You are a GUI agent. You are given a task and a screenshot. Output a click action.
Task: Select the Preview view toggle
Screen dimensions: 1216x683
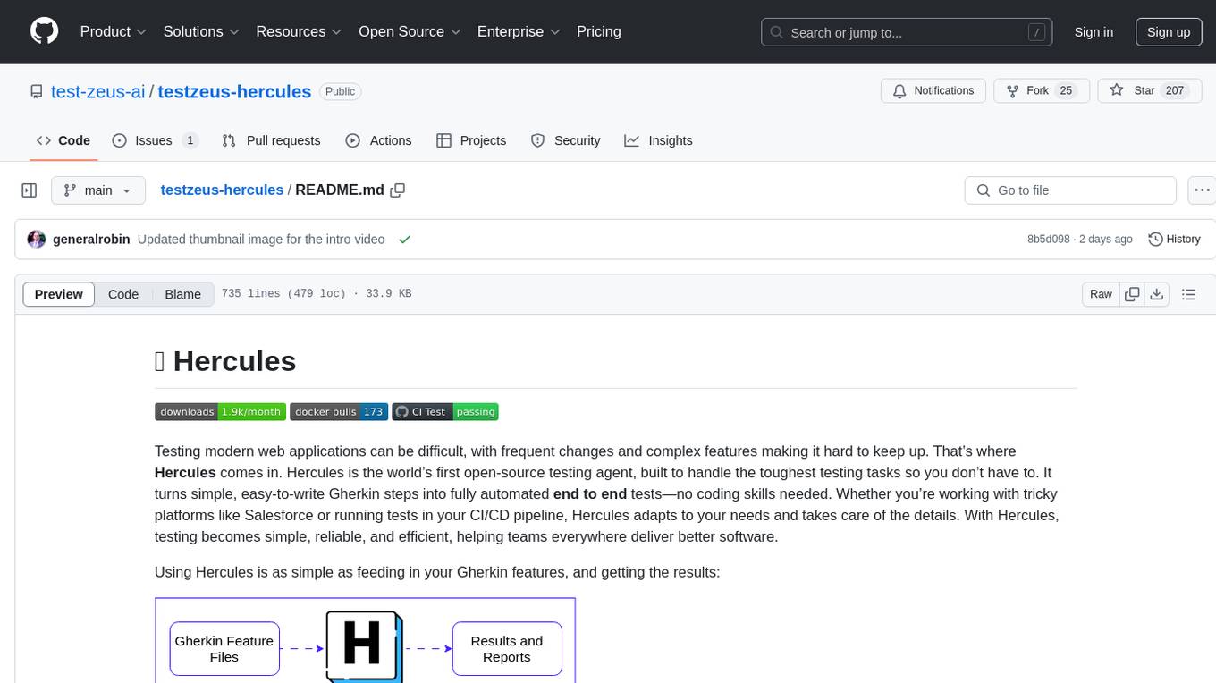(59, 294)
